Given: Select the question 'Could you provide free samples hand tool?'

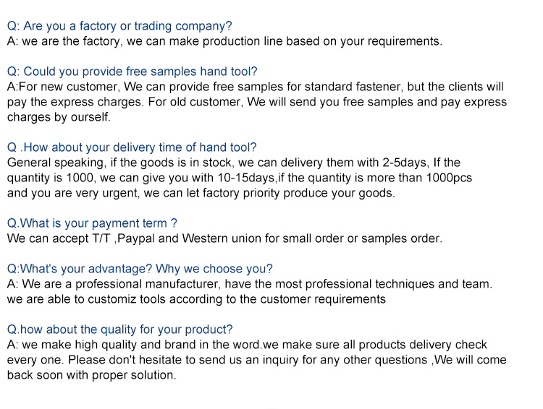Looking at the screenshot, I should tap(132, 72).
